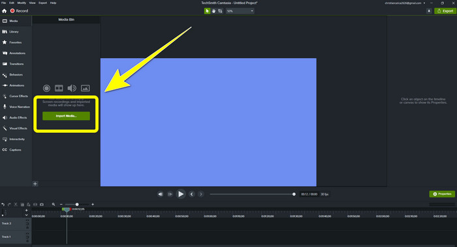Open the File menu

3,3
